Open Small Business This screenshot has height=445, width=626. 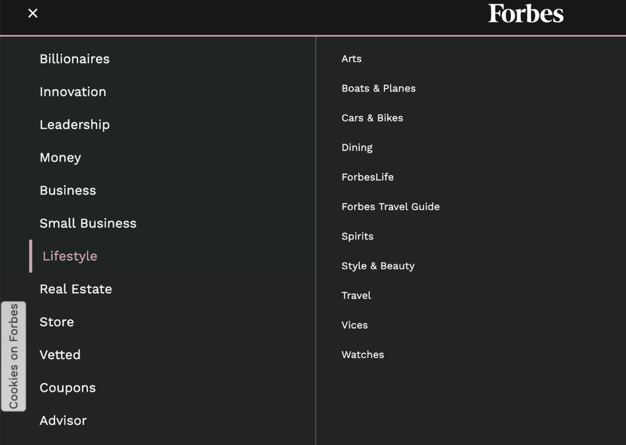pos(88,223)
